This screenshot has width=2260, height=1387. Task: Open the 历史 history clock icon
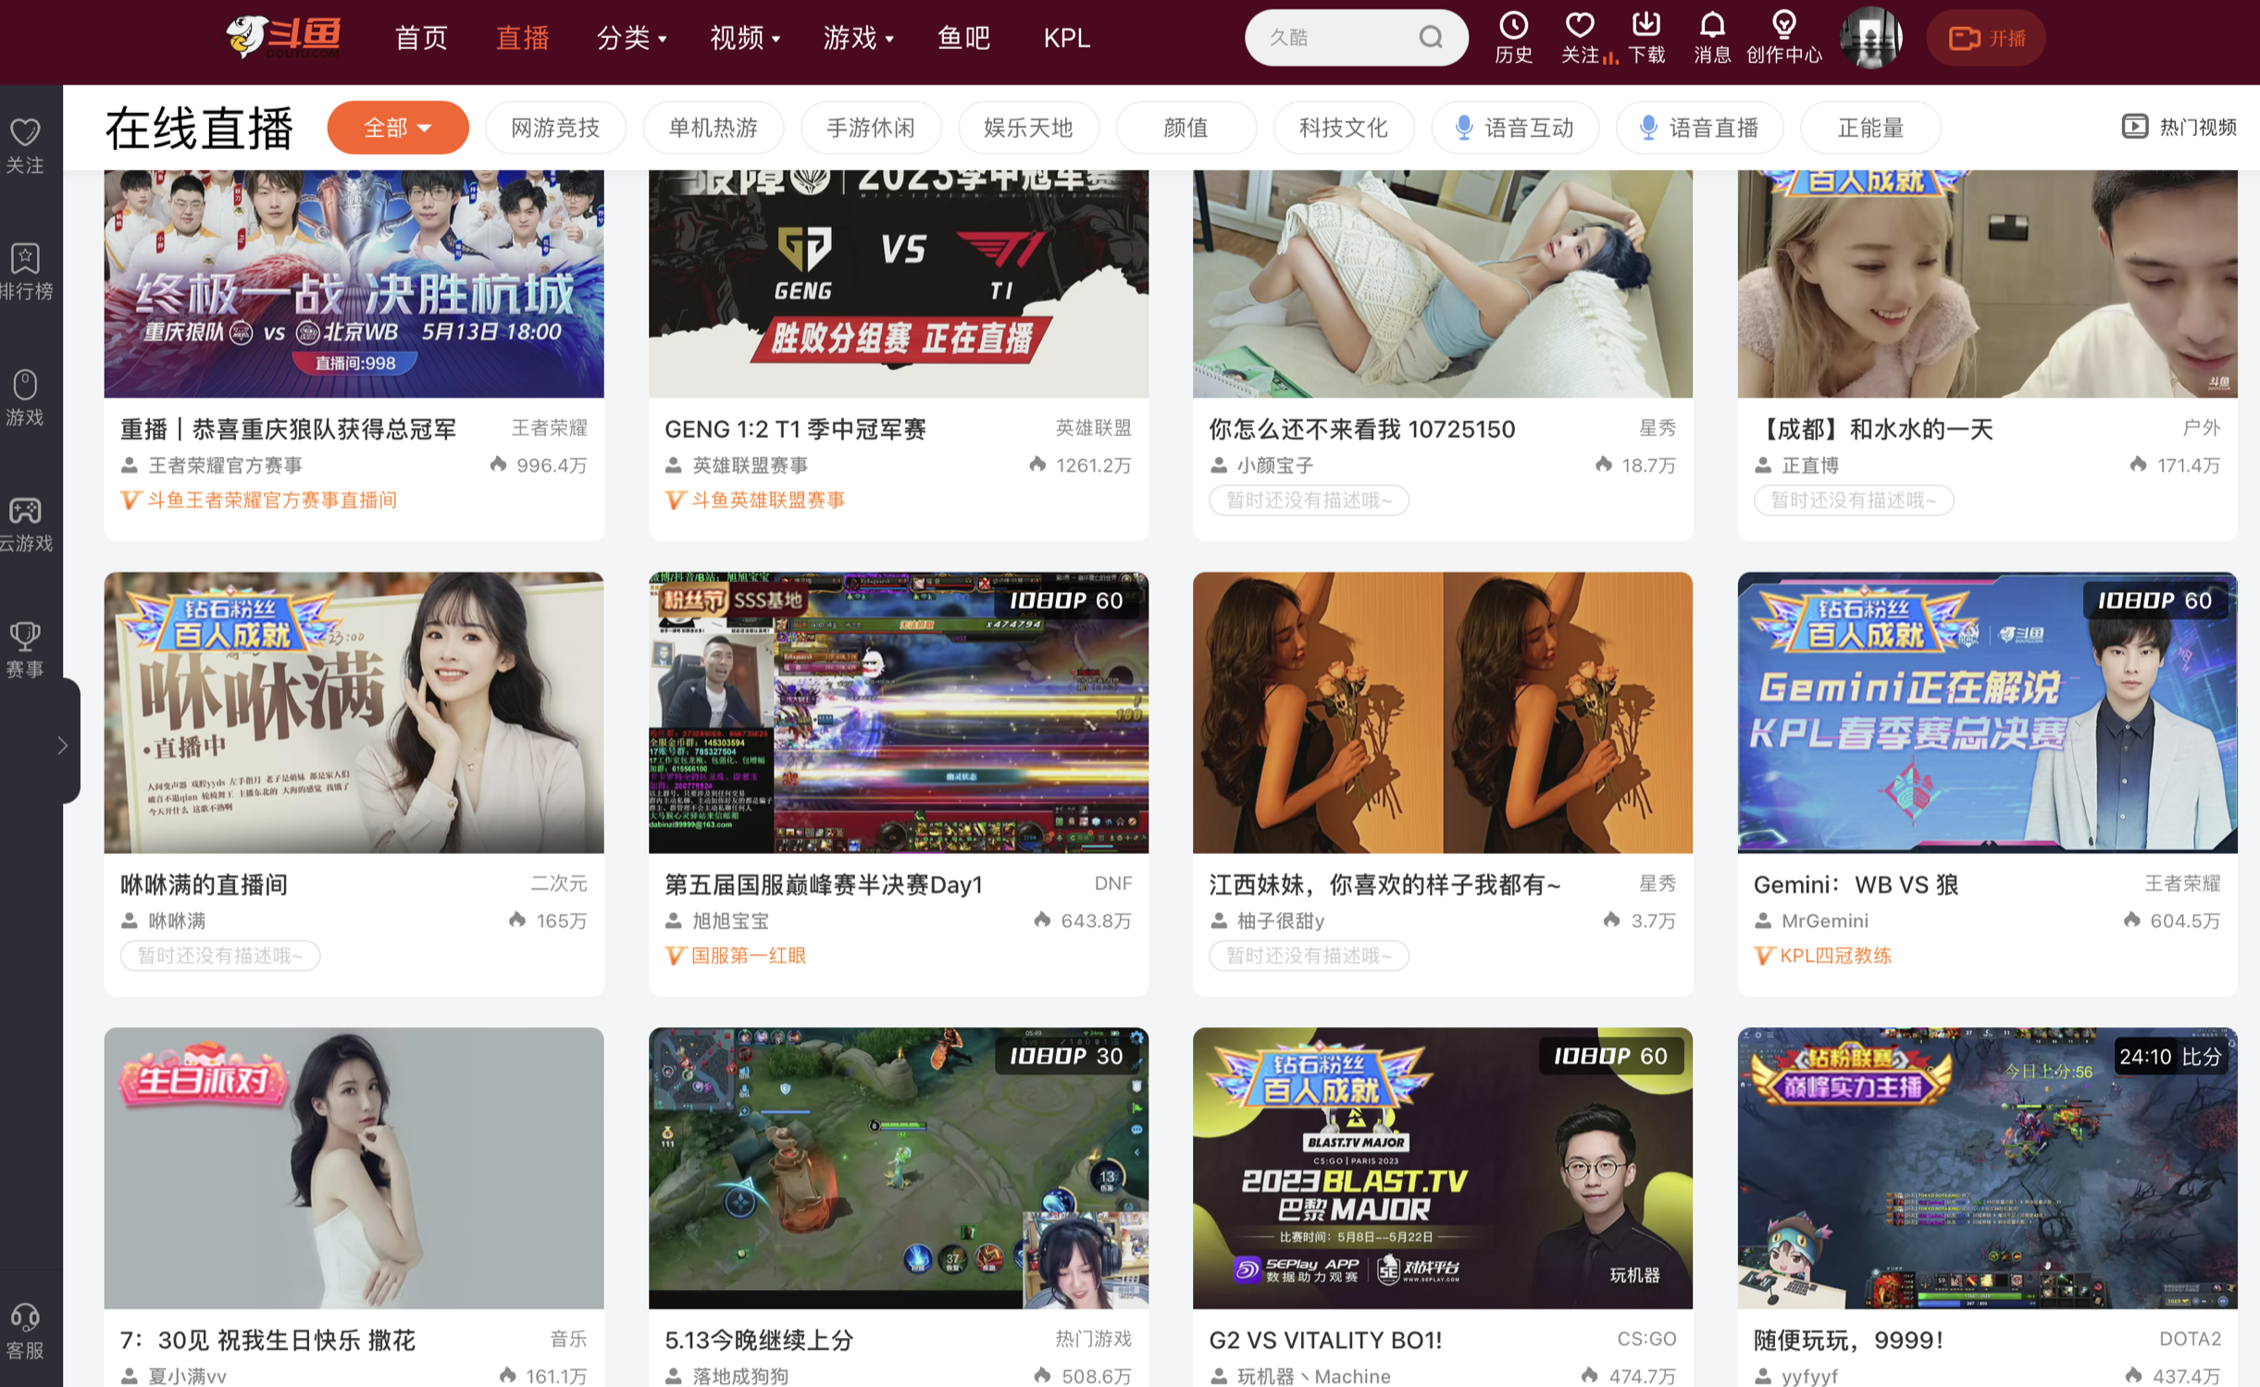point(1513,25)
